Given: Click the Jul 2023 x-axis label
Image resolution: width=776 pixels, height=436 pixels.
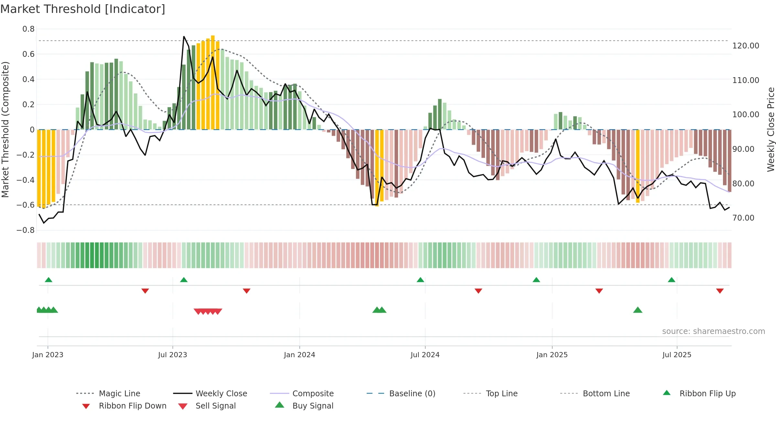Looking at the screenshot, I should click(173, 355).
